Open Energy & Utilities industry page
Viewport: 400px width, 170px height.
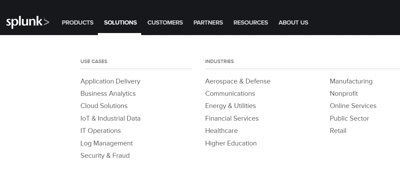(x=230, y=106)
